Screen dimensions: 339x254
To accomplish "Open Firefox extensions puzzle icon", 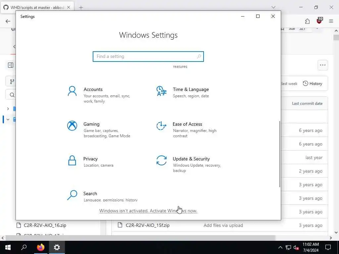I will pyautogui.click(x=307, y=21).
